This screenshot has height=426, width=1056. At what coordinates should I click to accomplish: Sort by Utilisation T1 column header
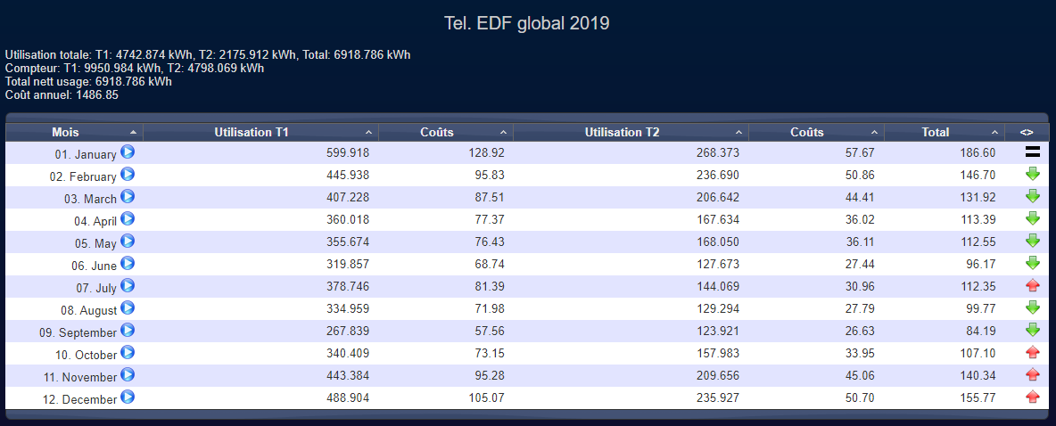coord(260,133)
